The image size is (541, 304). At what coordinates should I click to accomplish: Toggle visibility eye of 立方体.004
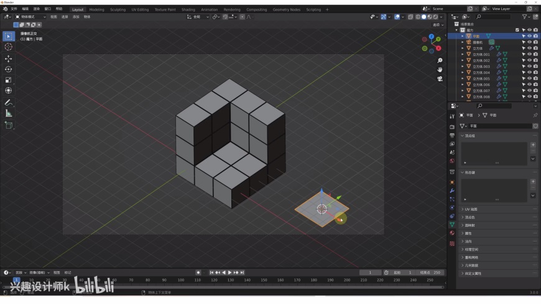pyautogui.click(x=529, y=73)
